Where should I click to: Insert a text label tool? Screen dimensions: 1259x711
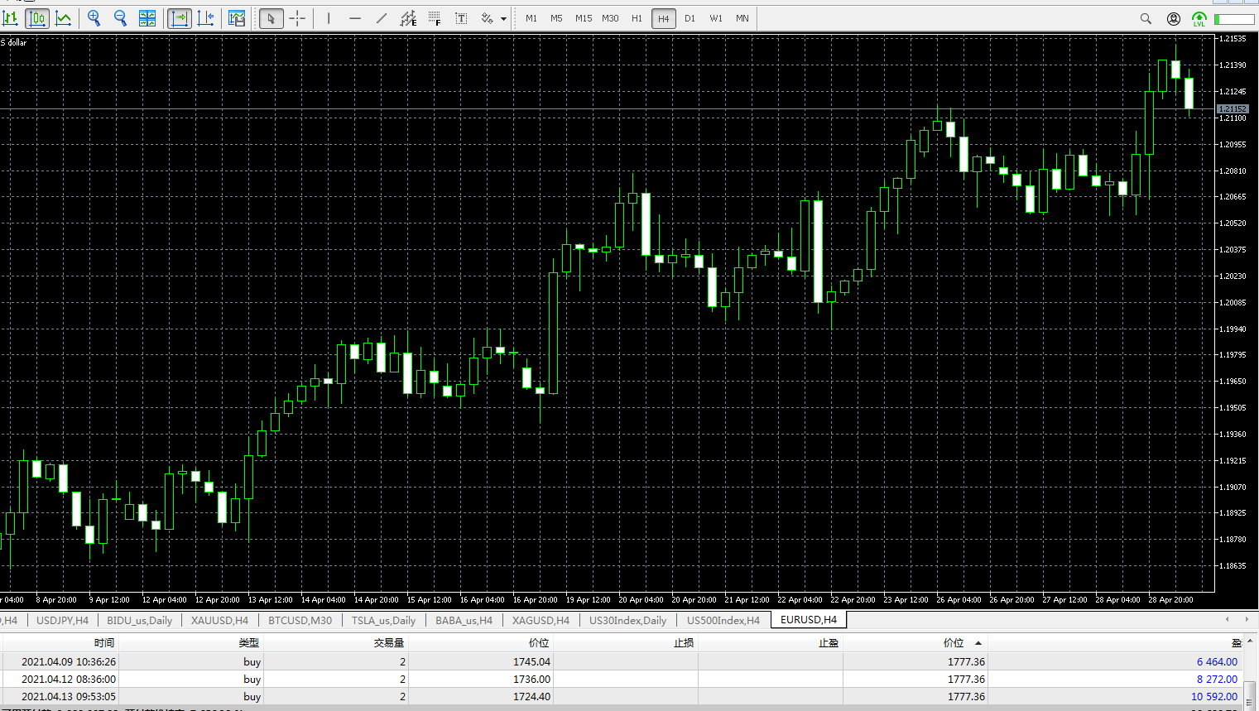coord(461,18)
